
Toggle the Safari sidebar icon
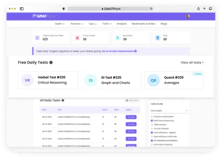(22, 9)
